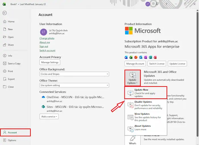This screenshot has height=145, width=199.
Task: Click the Change photo link
Action: point(47,38)
